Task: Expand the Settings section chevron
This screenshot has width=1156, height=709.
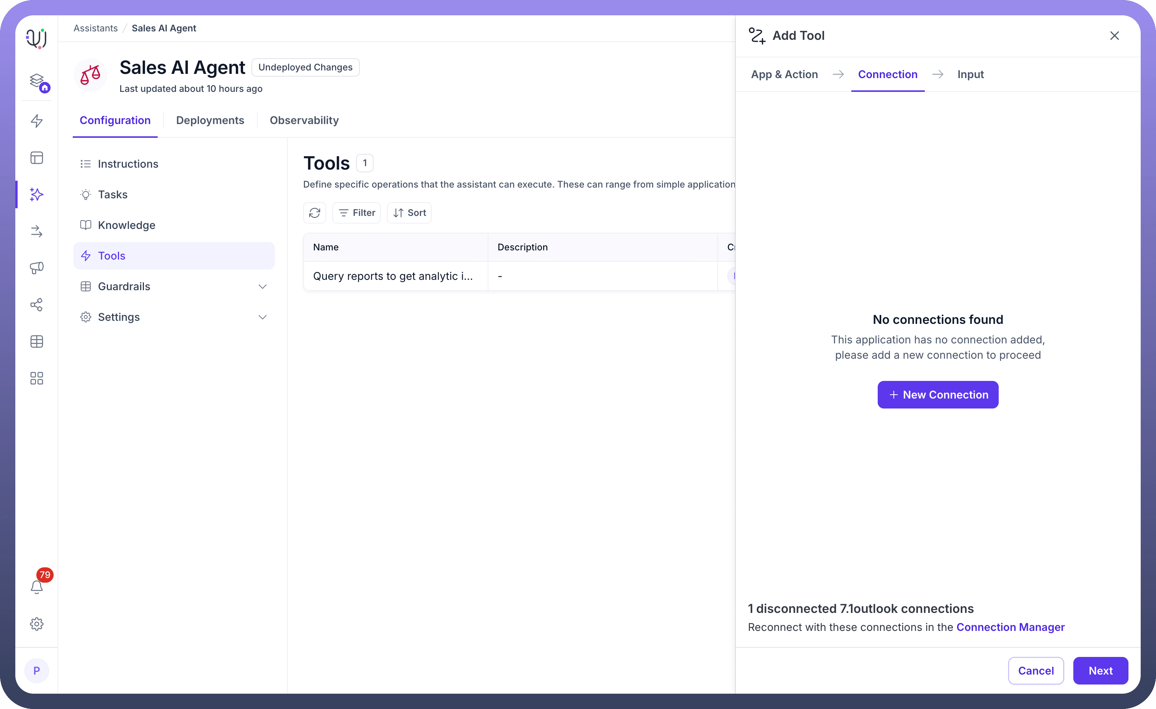Action: click(262, 317)
